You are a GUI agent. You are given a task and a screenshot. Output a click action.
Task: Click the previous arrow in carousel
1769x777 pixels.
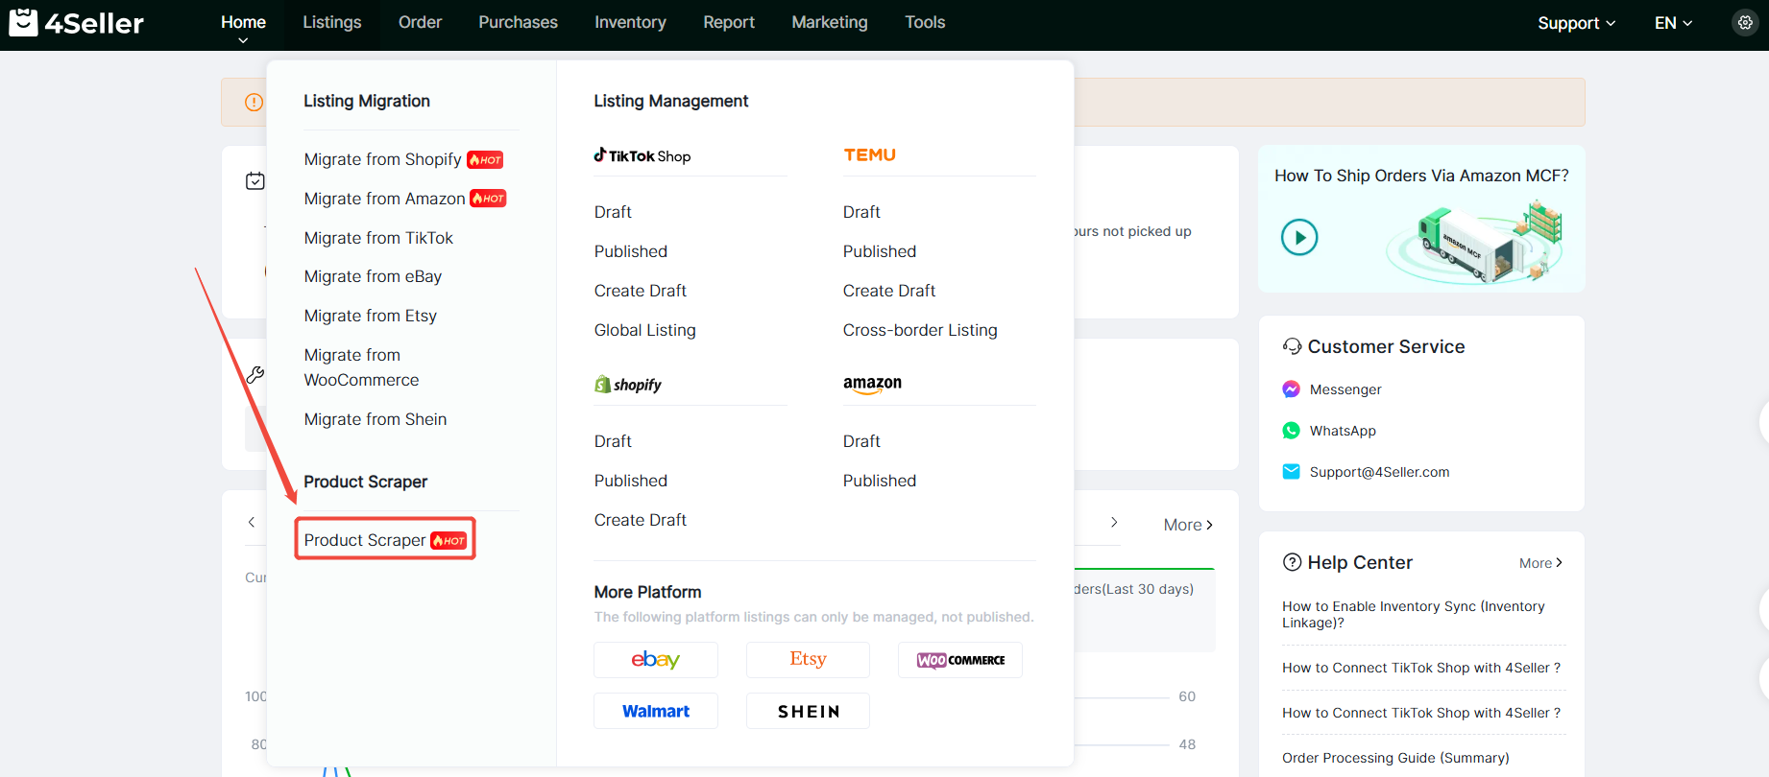252,522
